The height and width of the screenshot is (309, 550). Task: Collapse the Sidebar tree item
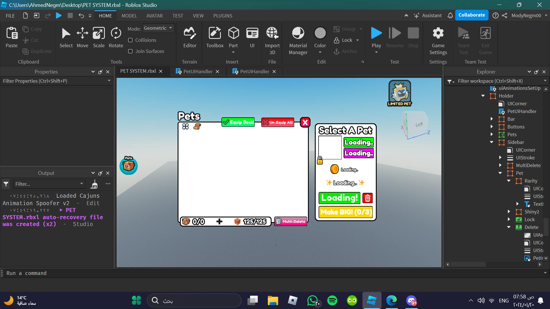coord(492,142)
